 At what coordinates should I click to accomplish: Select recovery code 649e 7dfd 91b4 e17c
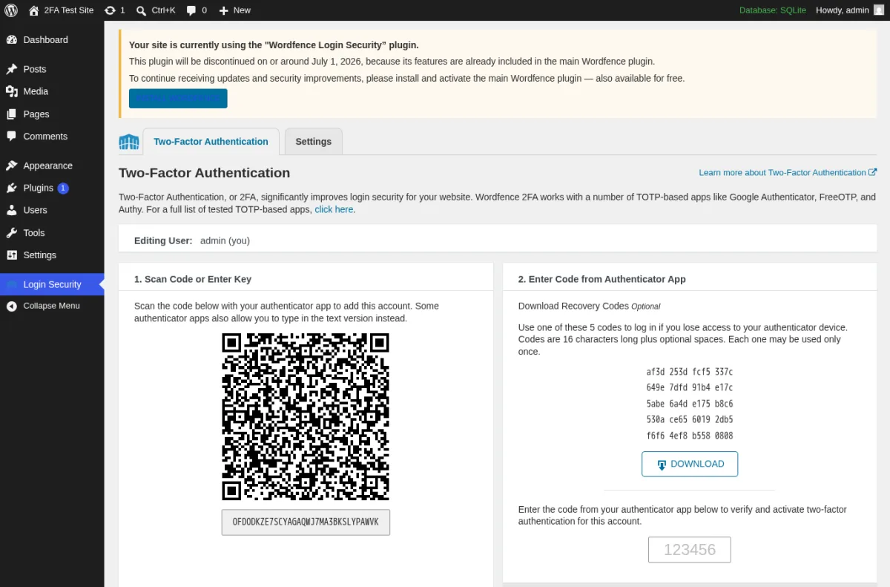(x=690, y=387)
